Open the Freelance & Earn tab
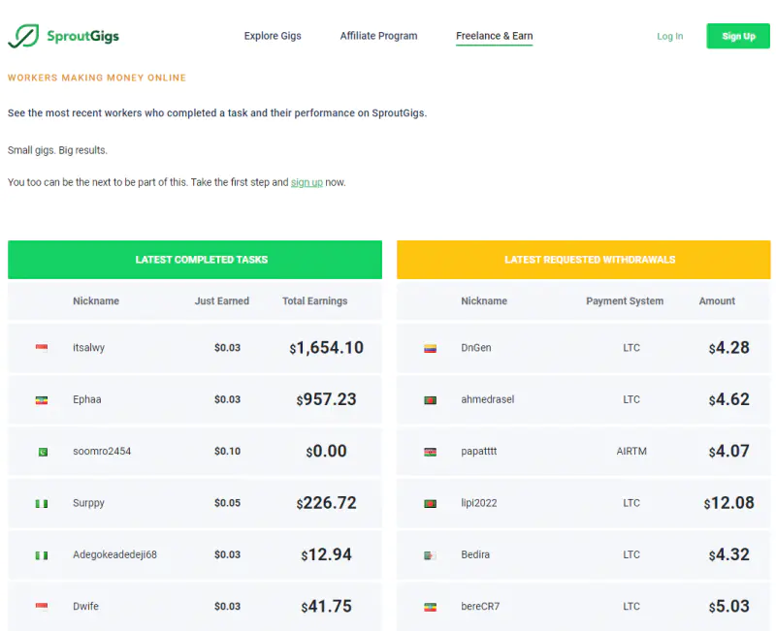Screen dimensions: 776x631 [x=494, y=36]
